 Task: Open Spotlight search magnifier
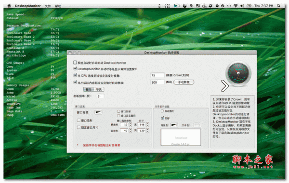[278, 6]
